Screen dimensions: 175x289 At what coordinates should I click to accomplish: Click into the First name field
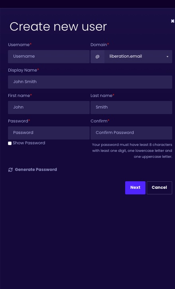[x=49, y=107]
